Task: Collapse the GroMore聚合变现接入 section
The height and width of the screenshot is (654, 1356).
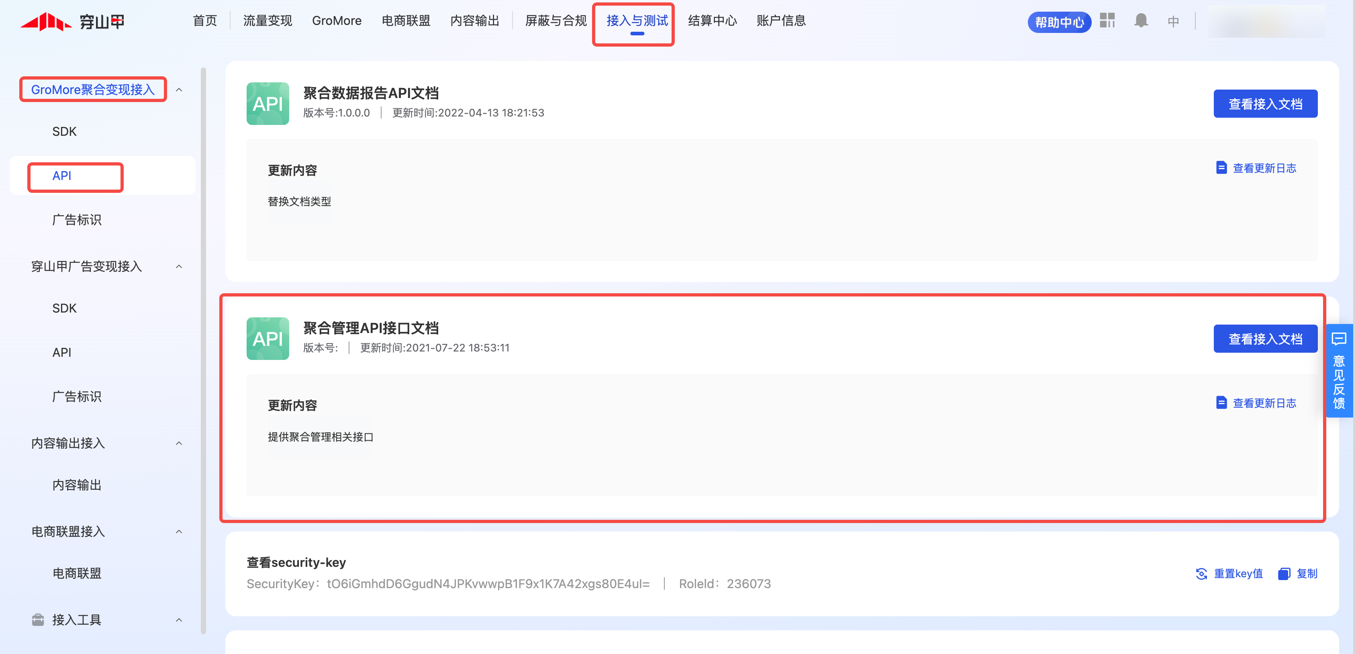Action: point(179,90)
